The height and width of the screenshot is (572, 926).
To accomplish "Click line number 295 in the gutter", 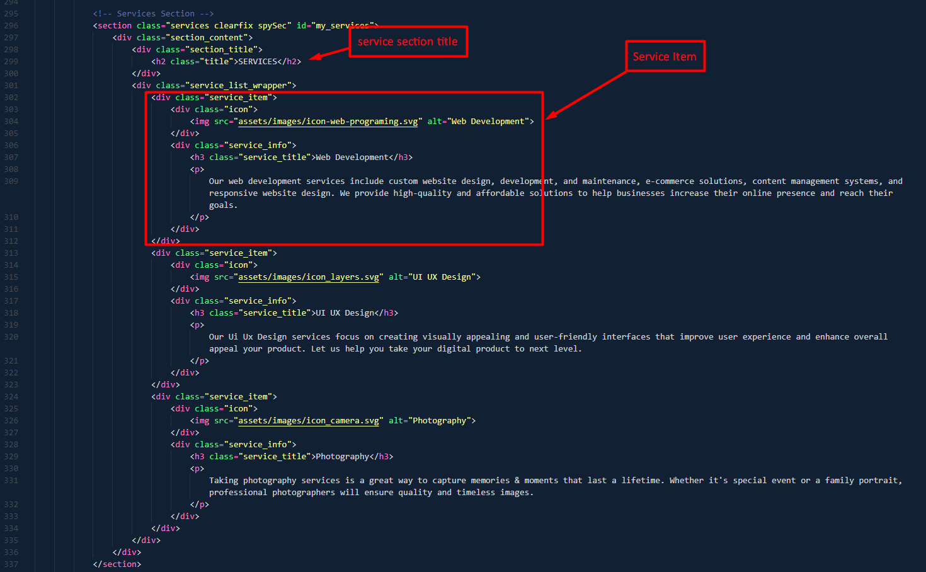I will (11, 13).
